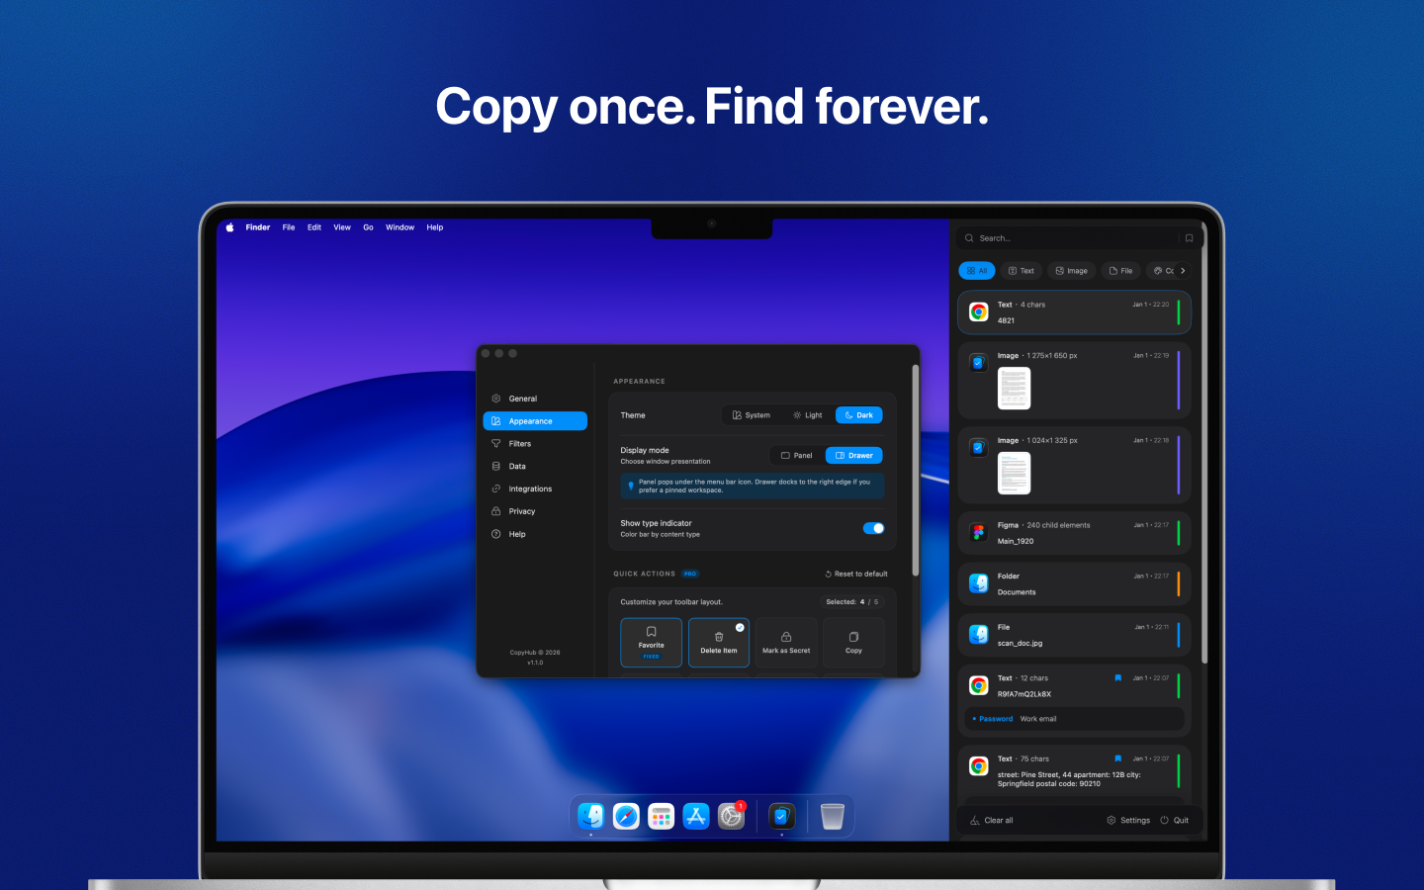Open the Privacy settings section
1424x890 pixels.
(x=520, y=511)
